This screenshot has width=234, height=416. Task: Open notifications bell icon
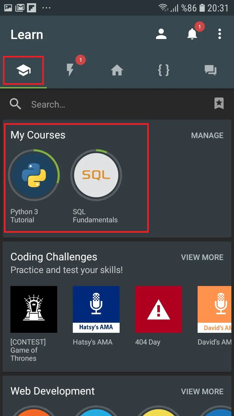pyautogui.click(x=192, y=34)
